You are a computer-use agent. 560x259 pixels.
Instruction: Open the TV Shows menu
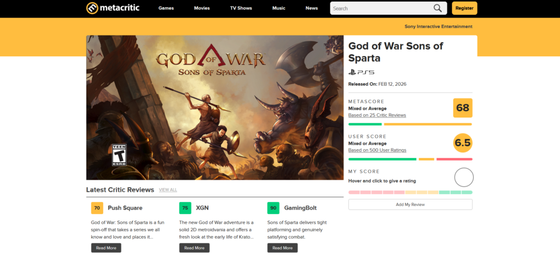click(x=241, y=8)
